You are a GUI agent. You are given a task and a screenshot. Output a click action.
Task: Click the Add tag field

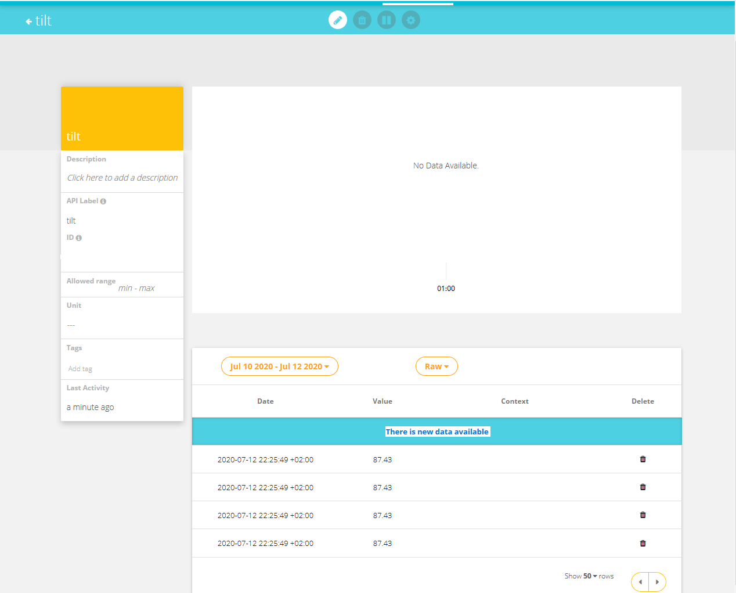(x=81, y=369)
